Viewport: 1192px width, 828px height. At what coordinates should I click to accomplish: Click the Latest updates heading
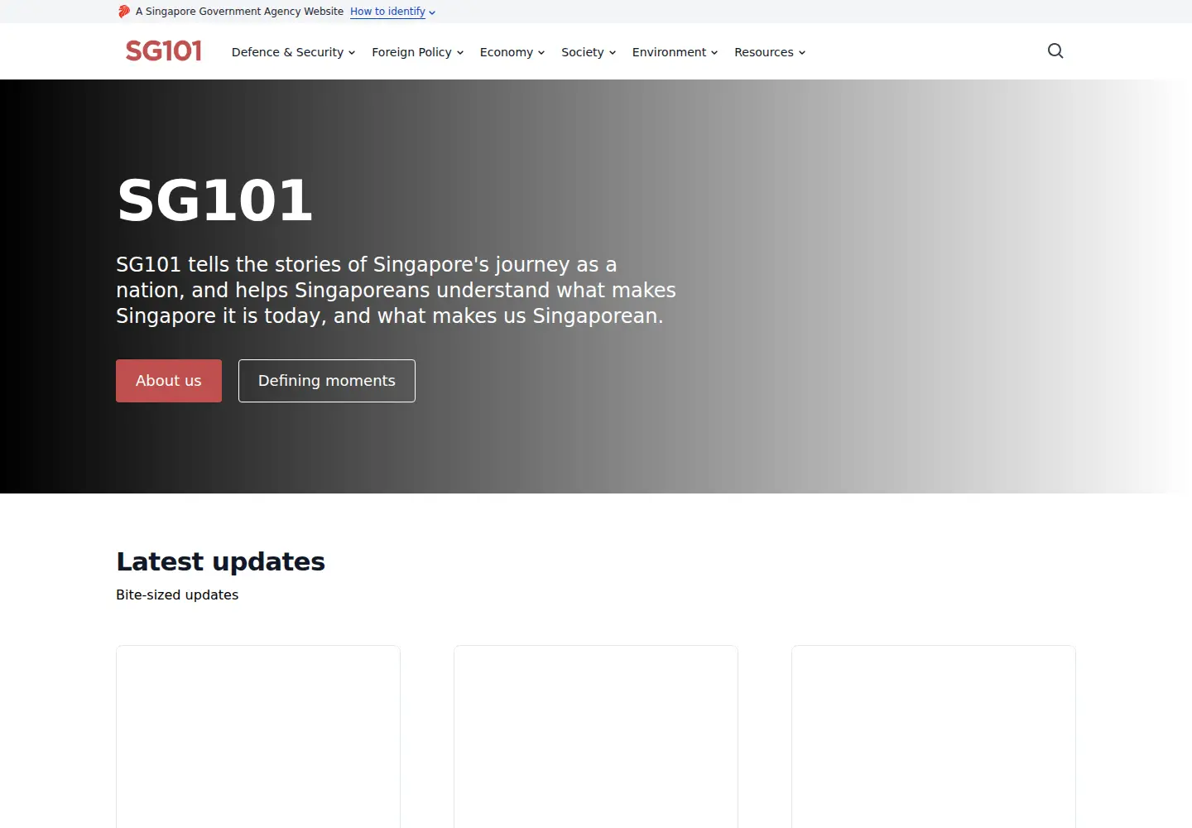(221, 561)
